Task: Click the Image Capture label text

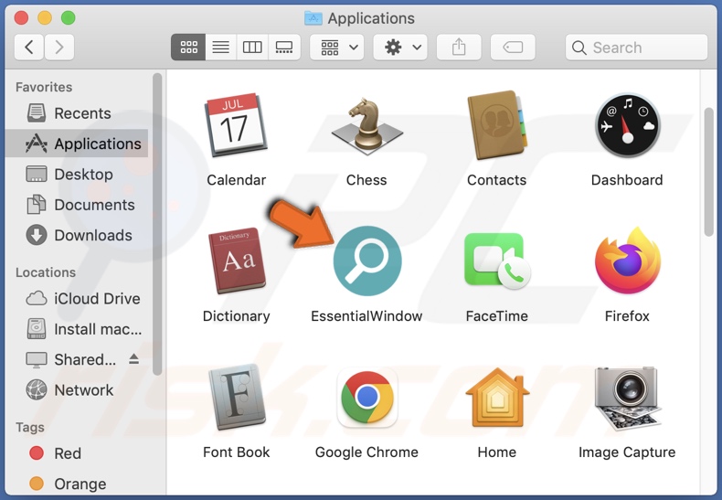Action: pyautogui.click(x=627, y=452)
